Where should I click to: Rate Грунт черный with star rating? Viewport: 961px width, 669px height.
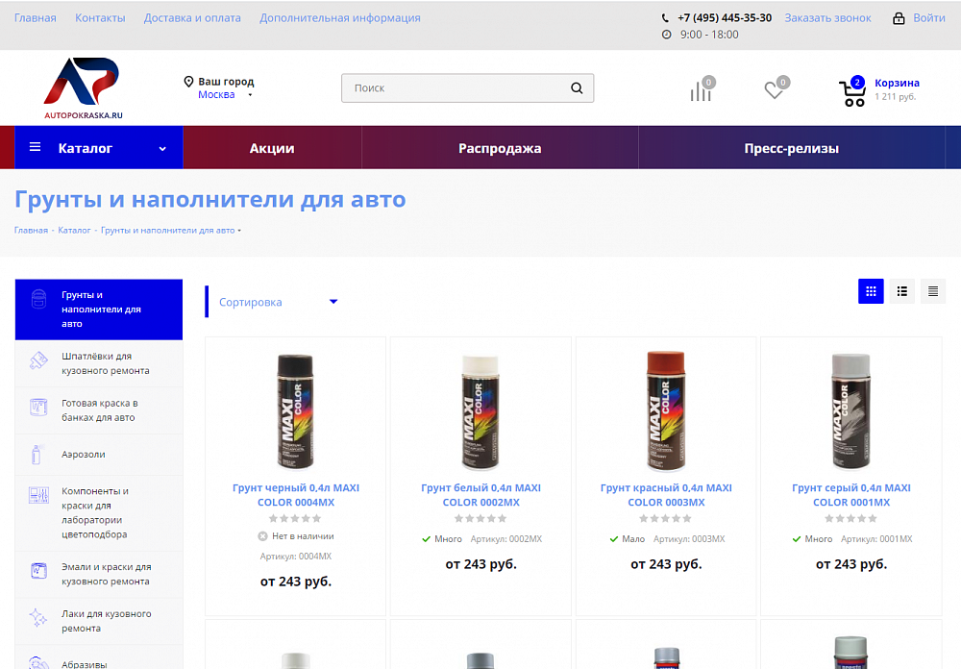point(295,519)
